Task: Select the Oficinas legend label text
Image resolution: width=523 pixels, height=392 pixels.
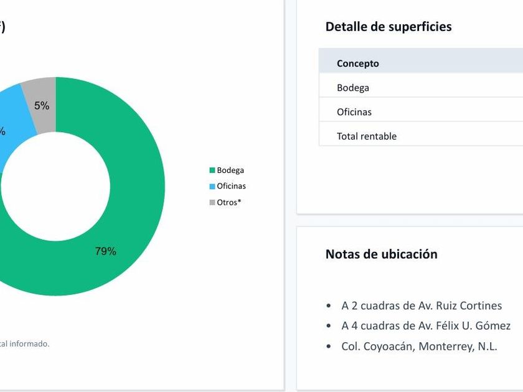Action: pyautogui.click(x=231, y=187)
